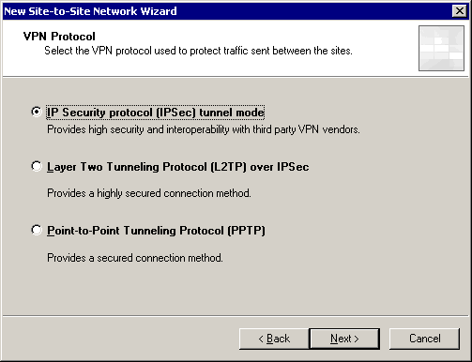Click the 'Point-to-Point Tunneling Protocol (PPTP)' label
The height and width of the screenshot is (362, 472).
[156, 231]
